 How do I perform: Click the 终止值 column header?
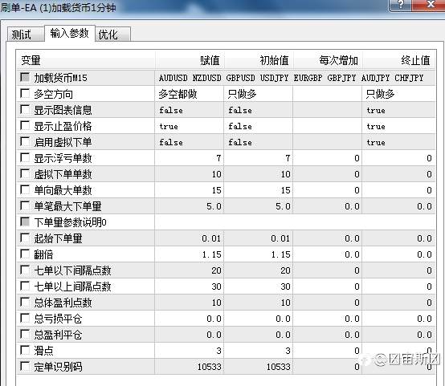click(x=398, y=60)
